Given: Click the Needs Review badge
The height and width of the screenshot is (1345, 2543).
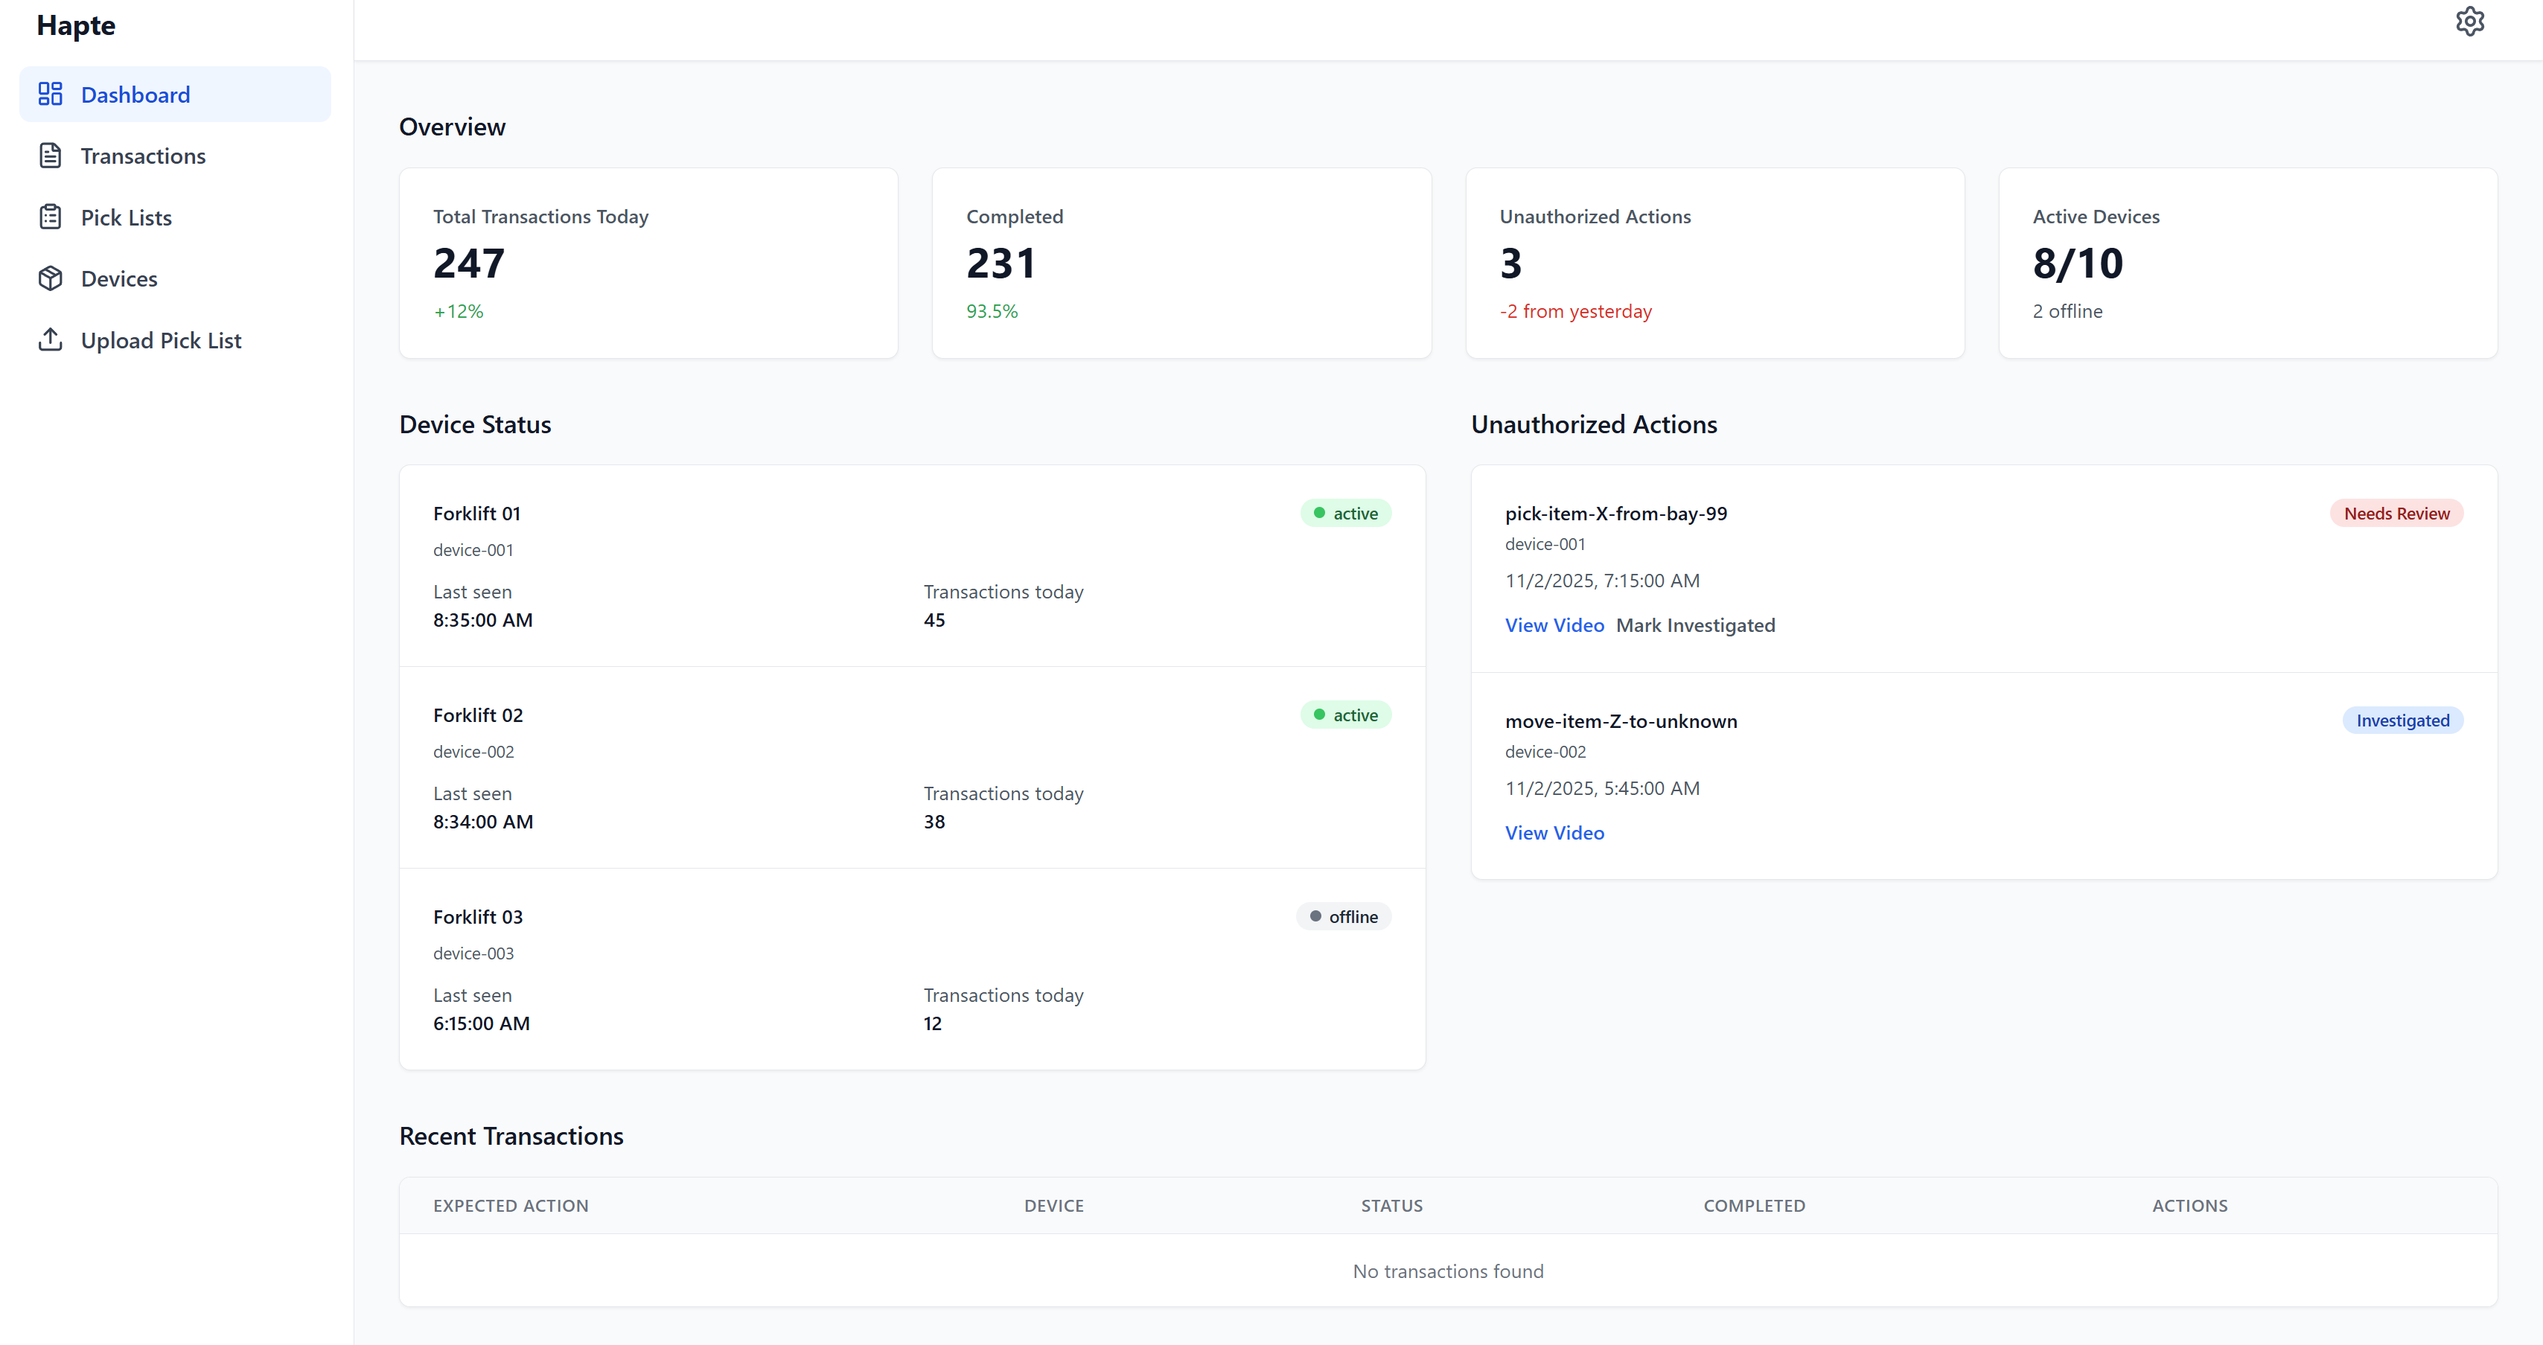Looking at the screenshot, I should coord(2397,512).
